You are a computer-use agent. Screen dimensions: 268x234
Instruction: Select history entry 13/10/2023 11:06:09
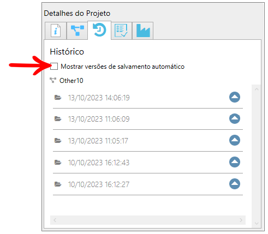pyautogui.click(x=99, y=119)
